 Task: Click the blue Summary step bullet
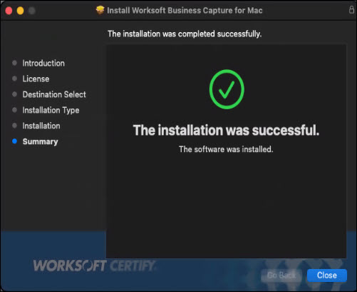tap(14, 141)
